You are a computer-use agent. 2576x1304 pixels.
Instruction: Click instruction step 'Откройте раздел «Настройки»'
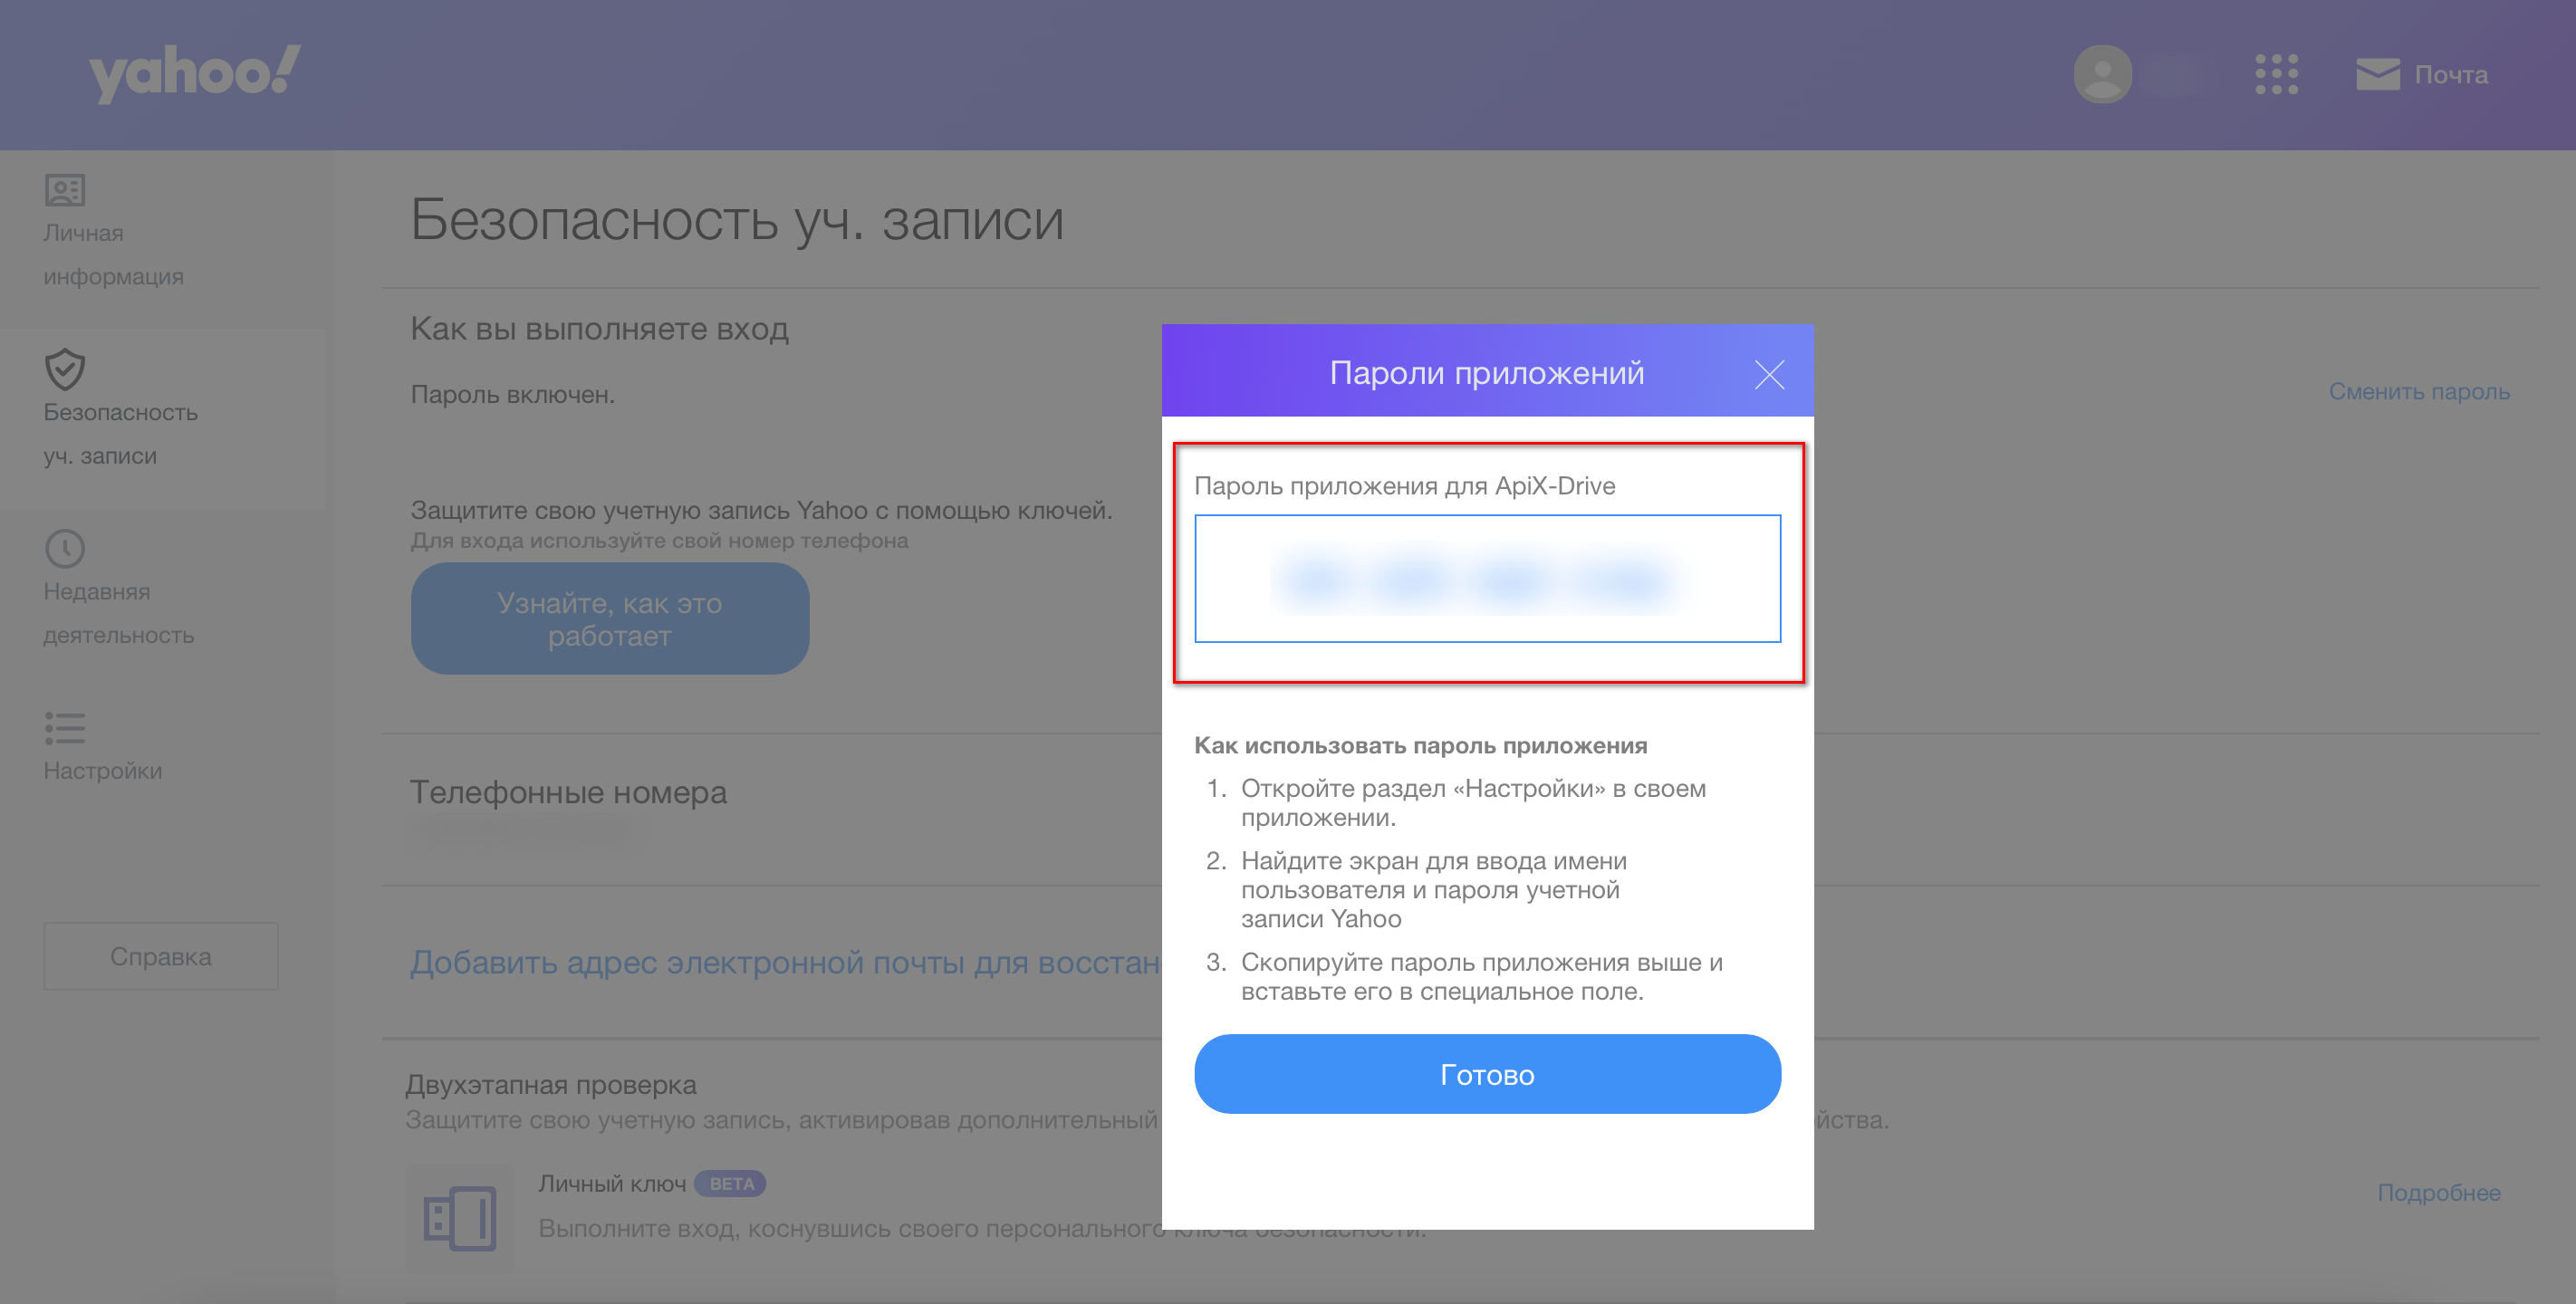tap(1473, 802)
